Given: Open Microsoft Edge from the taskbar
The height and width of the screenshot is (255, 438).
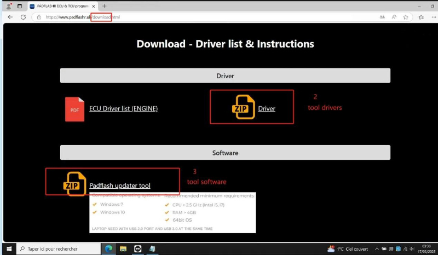Looking at the screenshot, I should point(108,248).
